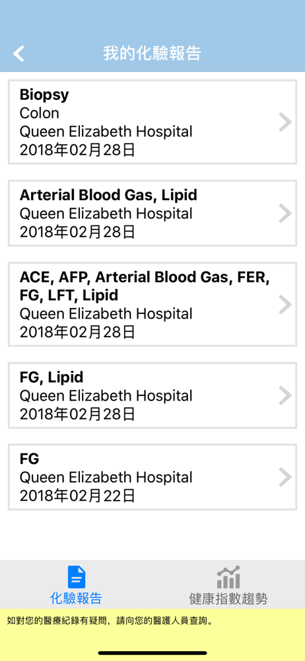Open the FG, Lipid report card

click(x=152, y=395)
